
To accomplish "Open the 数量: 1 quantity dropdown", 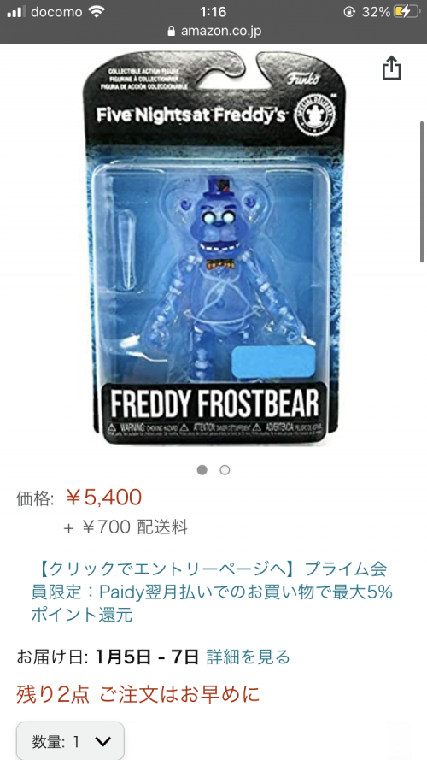I will pyautogui.click(x=70, y=740).
